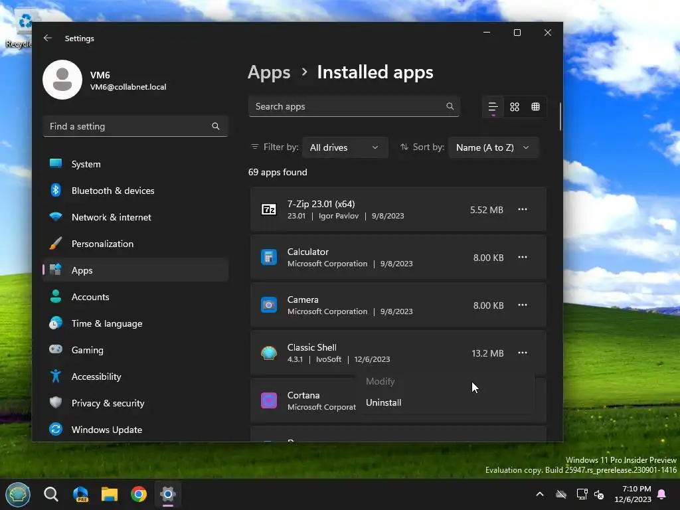Open the Sort by Name dropdown
680x510 pixels.
(493, 147)
